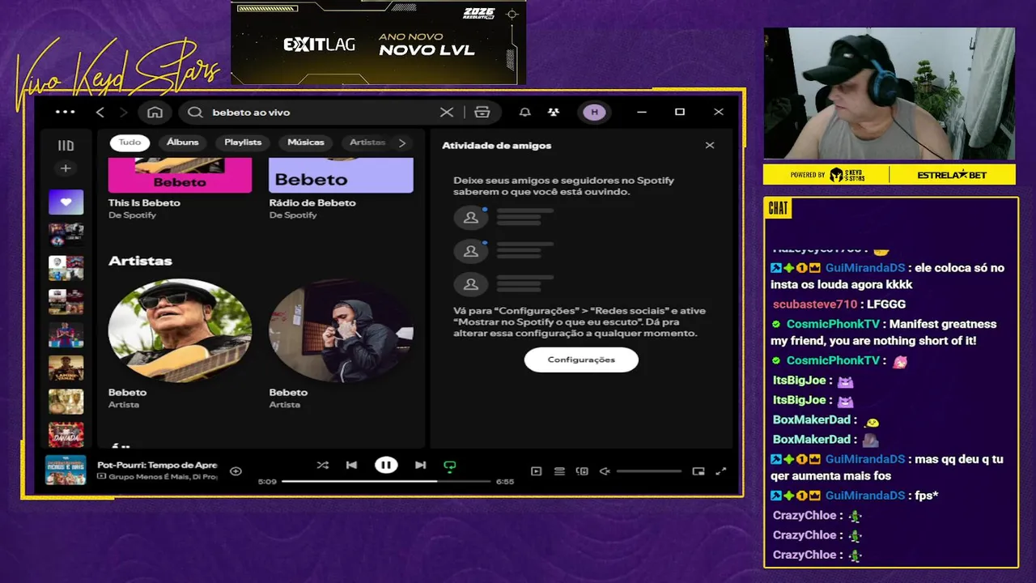1036x583 pixels.
Task: Open the Now Playing view icon
Action: [x=536, y=471]
